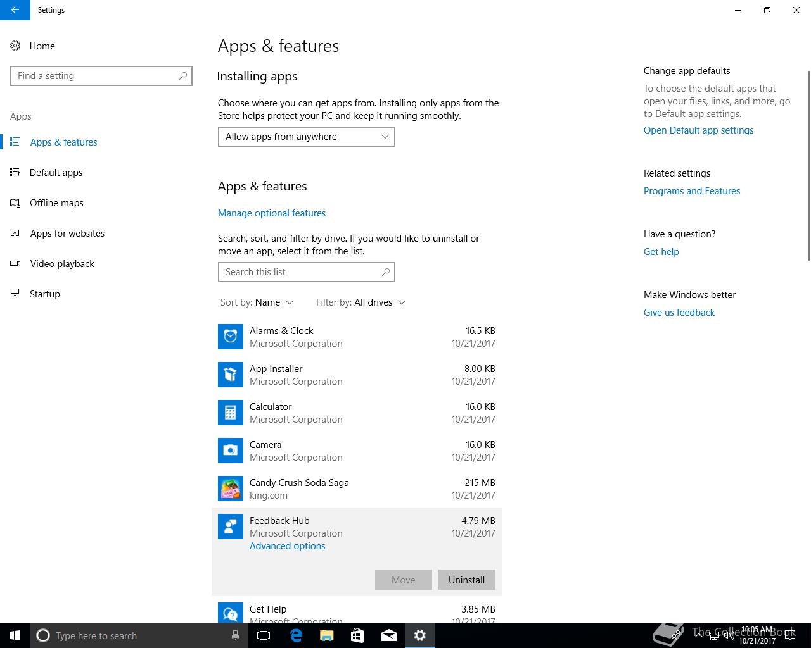
Task: Click the Cortana circle icon
Action: pyautogui.click(x=43, y=635)
